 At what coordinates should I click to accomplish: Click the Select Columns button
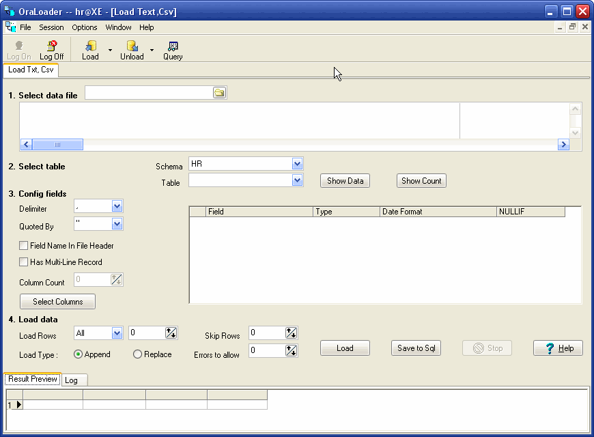[57, 302]
